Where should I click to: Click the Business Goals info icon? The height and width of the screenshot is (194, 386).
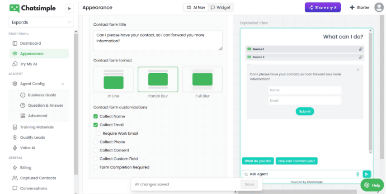click(x=23, y=95)
